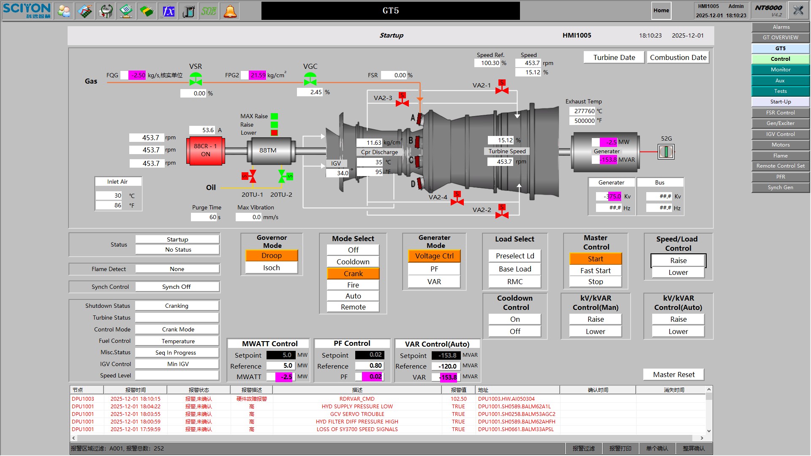This screenshot has height=456, width=811.
Task: Open the FSR Control menu tab
Action: tap(780, 113)
